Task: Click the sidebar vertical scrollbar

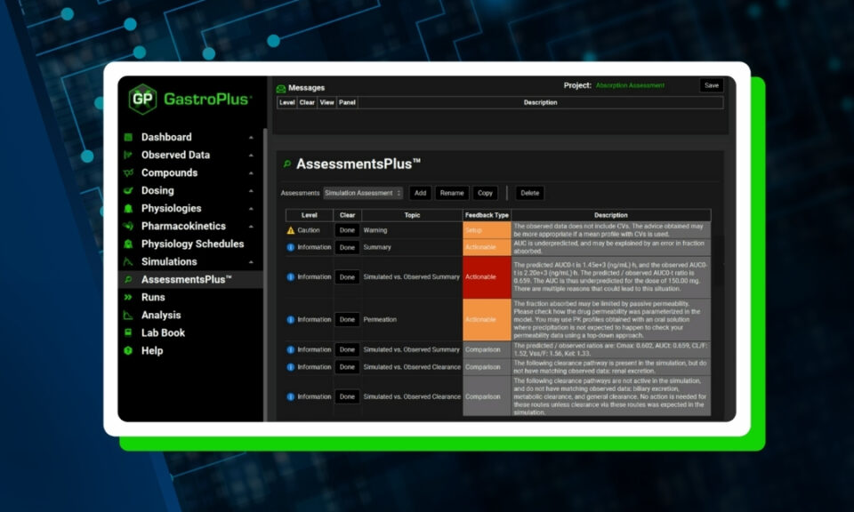Action: [x=265, y=275]
